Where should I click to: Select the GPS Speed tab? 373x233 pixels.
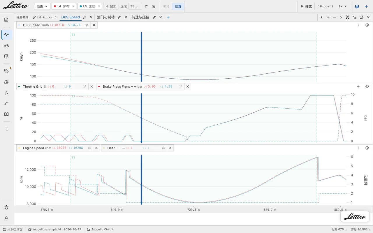[71, 17]
